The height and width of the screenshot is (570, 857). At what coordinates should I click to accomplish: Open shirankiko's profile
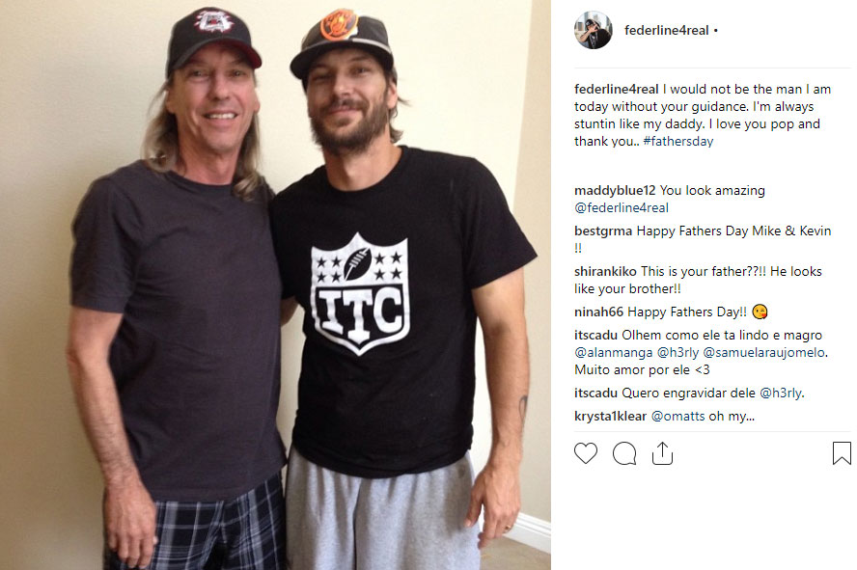coord(605,271)
